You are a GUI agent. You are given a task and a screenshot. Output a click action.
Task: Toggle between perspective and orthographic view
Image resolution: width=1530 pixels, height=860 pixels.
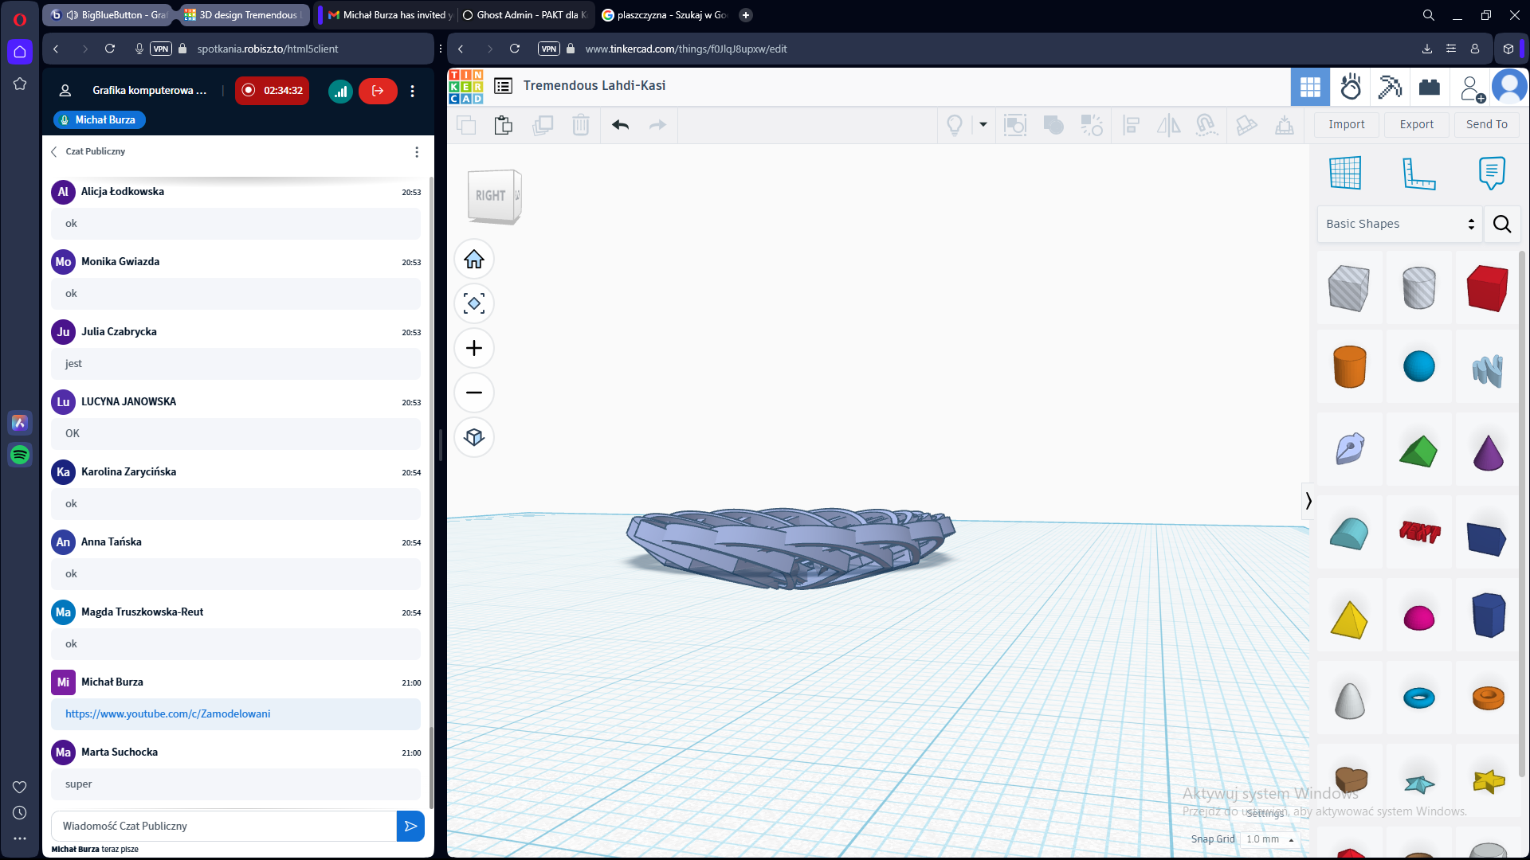pyautogui.click(x=474, y=437)
